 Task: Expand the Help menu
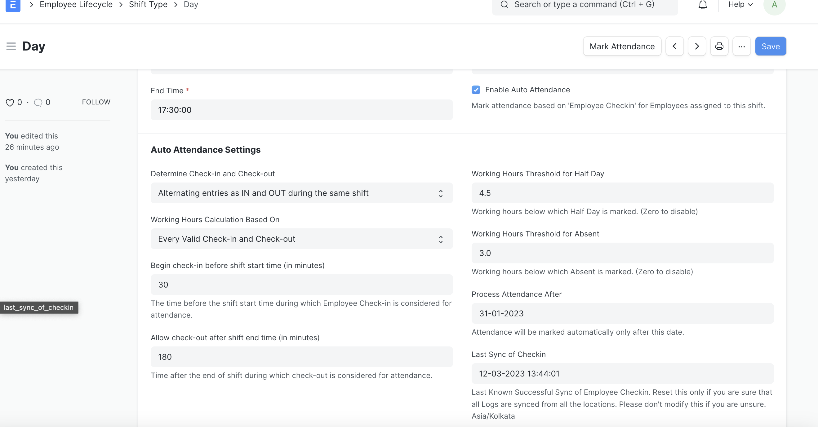(740, 4)
